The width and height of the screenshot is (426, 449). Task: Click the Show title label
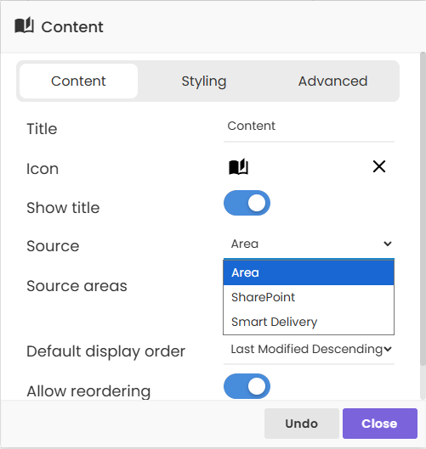(x=63, y=208)
